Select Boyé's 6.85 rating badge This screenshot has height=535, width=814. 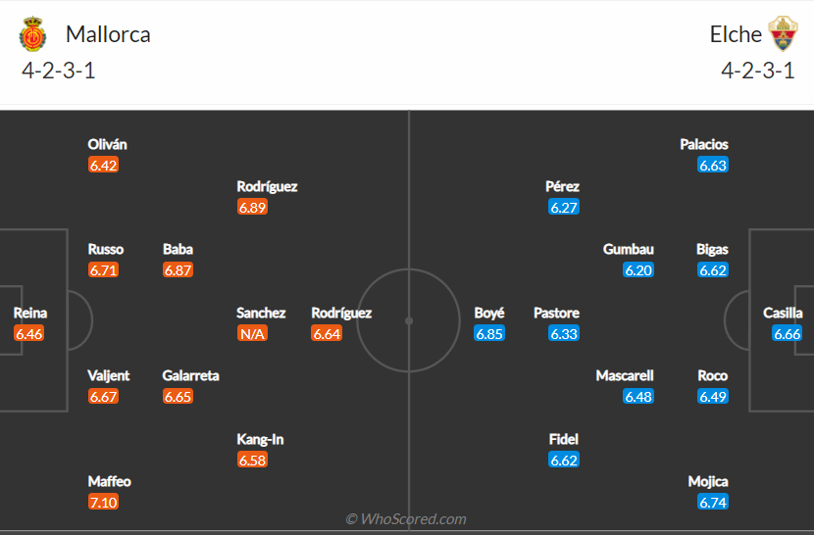tap(489, 333)
